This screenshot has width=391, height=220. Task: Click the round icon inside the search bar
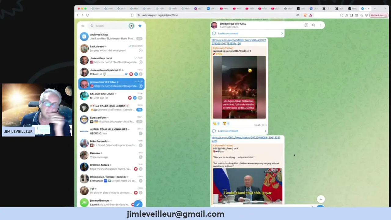131,26
